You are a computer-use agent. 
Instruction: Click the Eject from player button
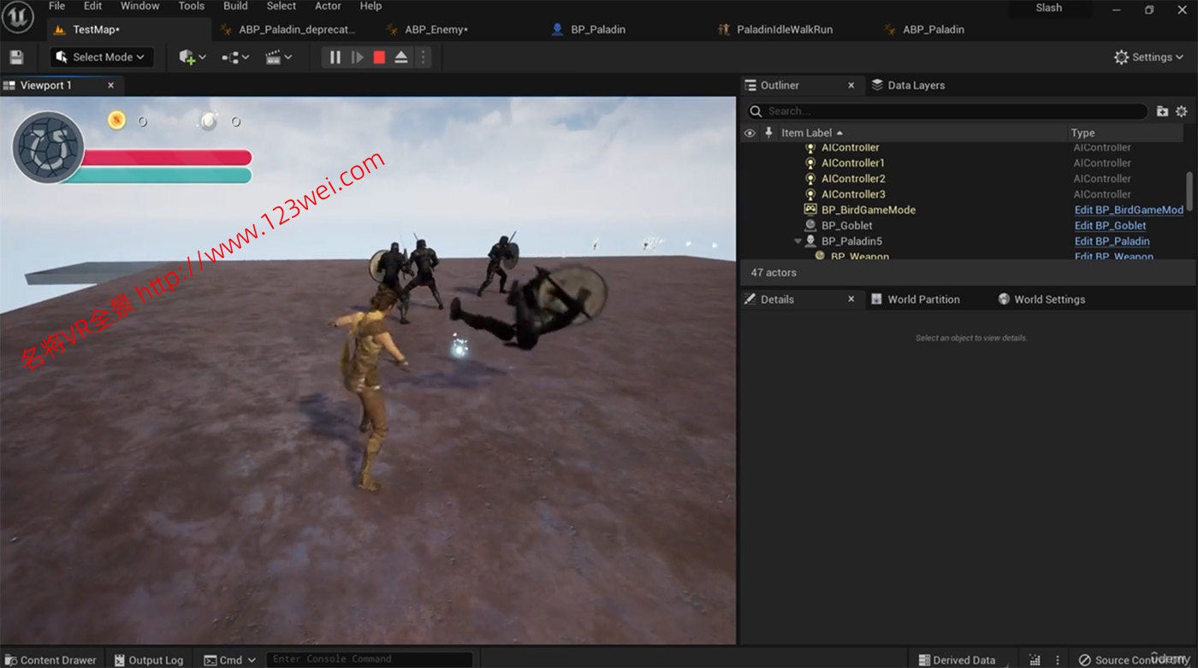click(x=400, y=57)
